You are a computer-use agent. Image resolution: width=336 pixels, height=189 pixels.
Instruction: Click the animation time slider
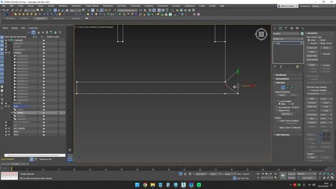(x=15, y=164)
